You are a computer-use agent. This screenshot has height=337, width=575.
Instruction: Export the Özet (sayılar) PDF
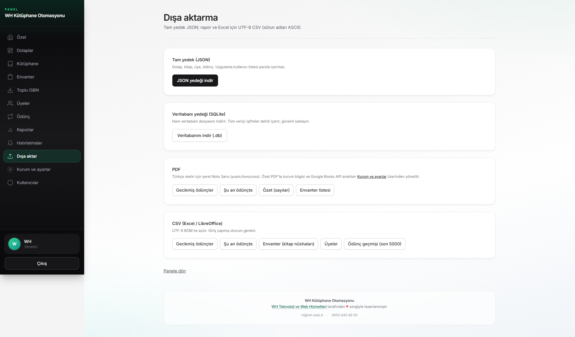coord(276,190)
